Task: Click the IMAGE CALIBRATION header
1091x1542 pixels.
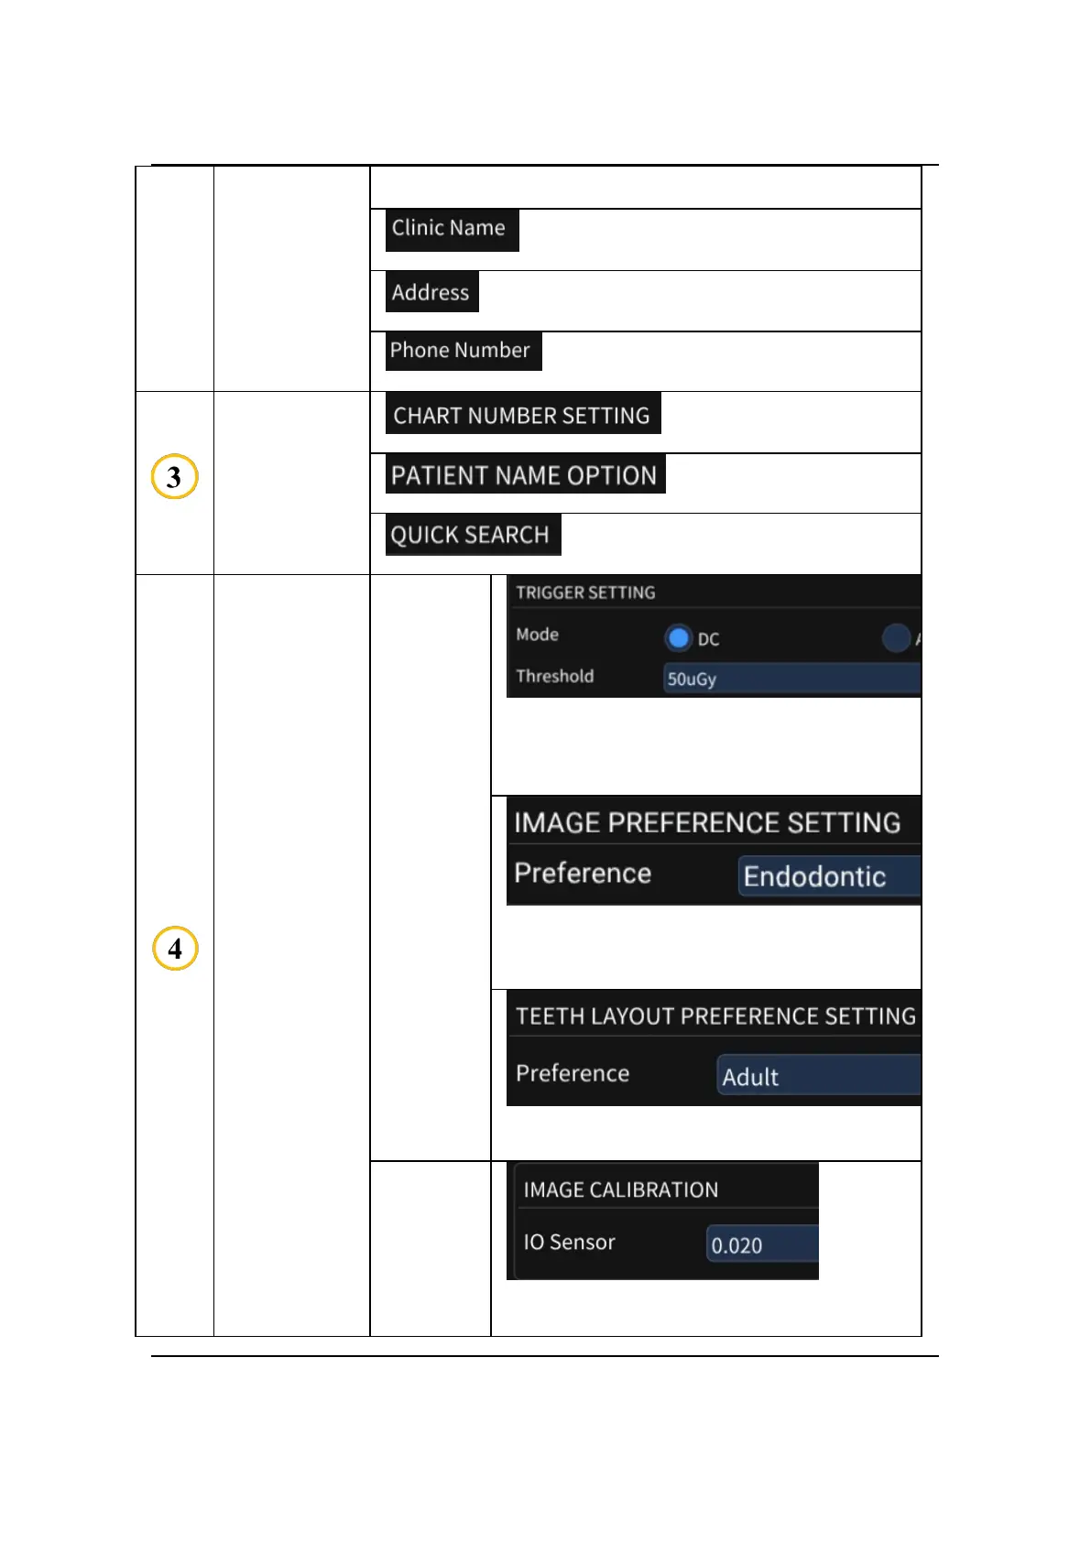Action: pyautogui.click(x=621, y=1189)
